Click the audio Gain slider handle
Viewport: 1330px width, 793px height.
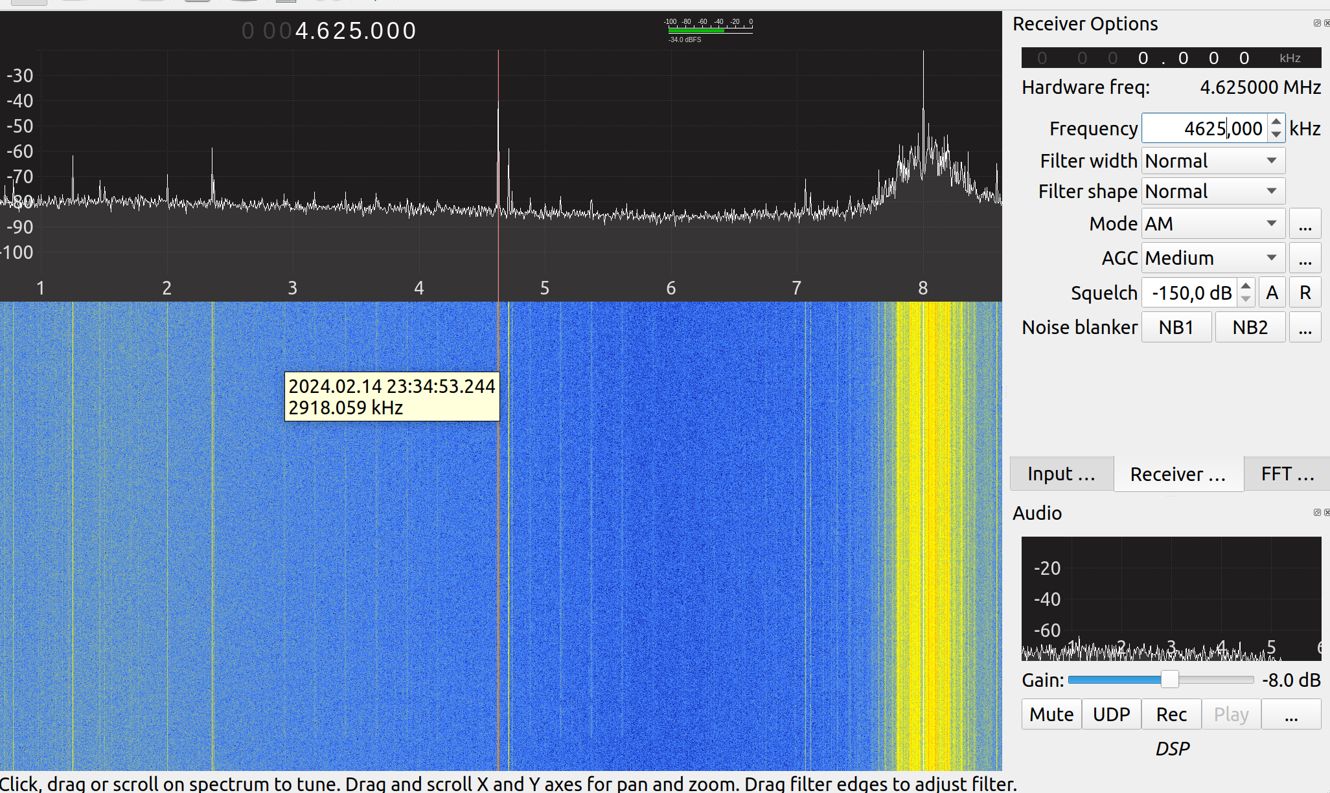1169,680
